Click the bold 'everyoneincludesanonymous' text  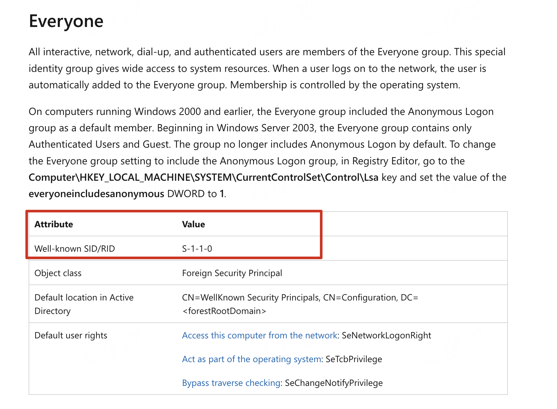(96, 194)
